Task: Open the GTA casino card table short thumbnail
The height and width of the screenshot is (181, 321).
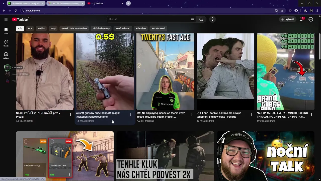Action: (286, 72)
